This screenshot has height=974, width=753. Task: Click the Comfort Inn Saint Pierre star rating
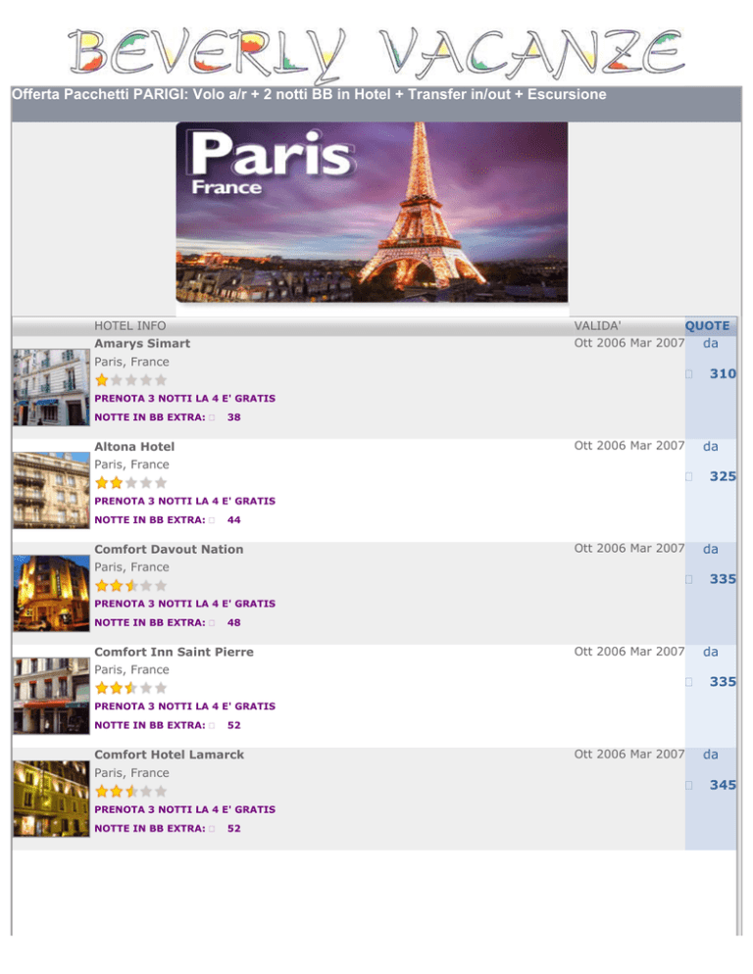pos(130,689)
